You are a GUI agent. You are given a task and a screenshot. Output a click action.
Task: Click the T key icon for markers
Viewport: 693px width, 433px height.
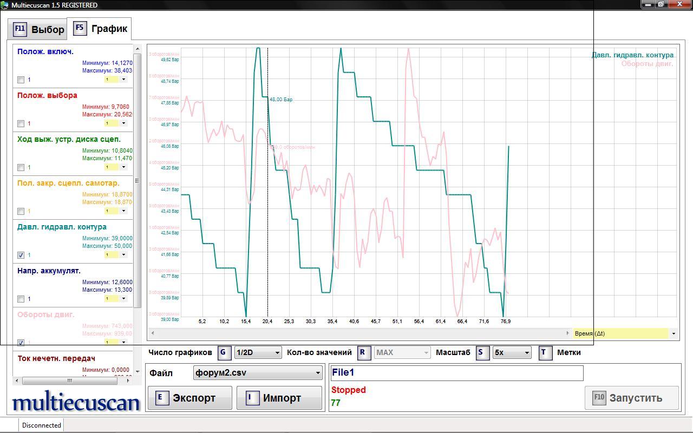tap(545, 353)
